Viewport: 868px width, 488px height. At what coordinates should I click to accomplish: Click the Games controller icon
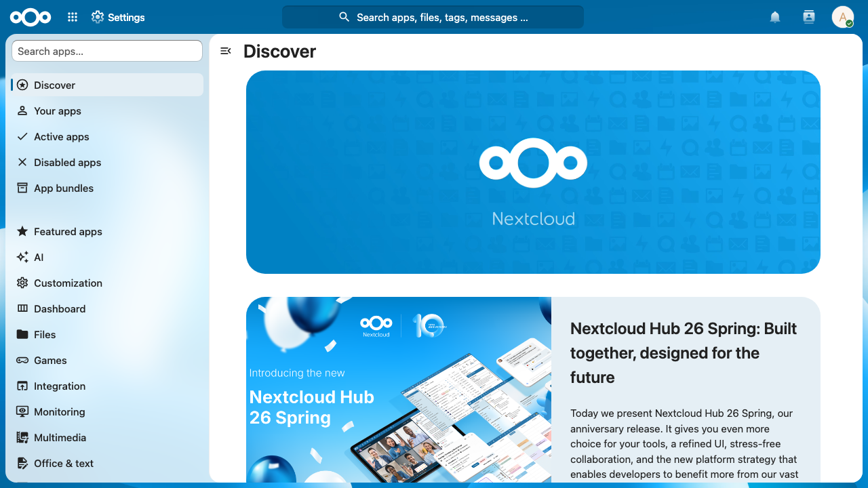pos(22,360)
